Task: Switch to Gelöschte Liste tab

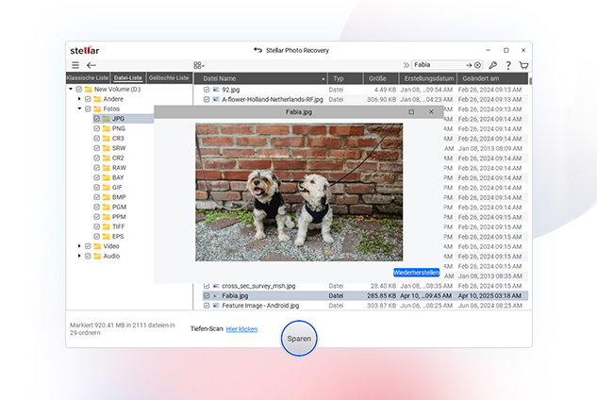Action: point(169,77)
